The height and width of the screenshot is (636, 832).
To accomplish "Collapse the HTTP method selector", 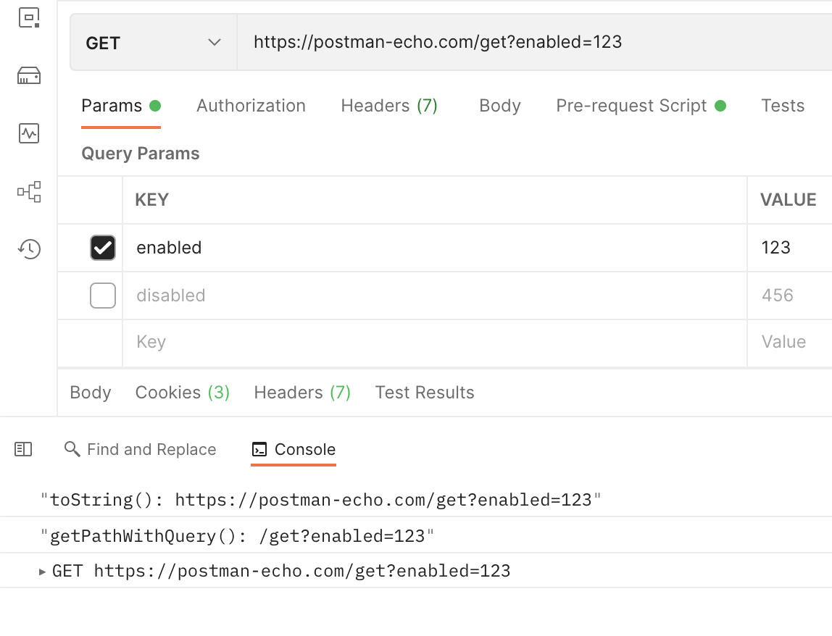I will pyautogui.click(x=214, y=43).
